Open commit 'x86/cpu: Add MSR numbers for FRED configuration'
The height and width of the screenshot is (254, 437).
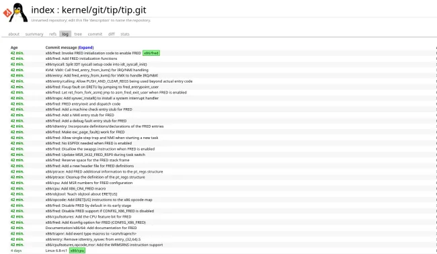coord(89,183)
